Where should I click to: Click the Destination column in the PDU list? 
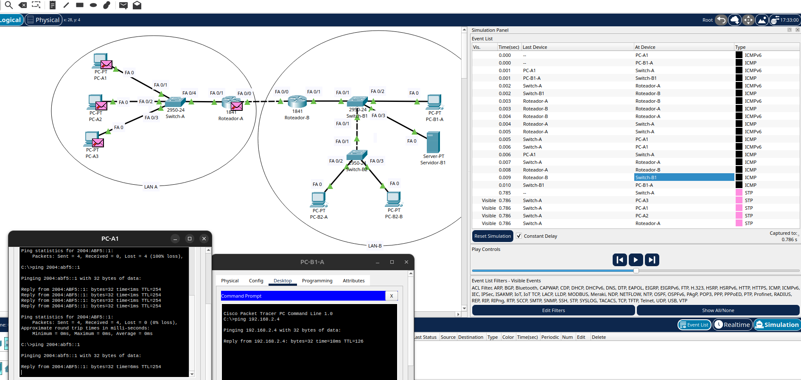coord(471,337)
